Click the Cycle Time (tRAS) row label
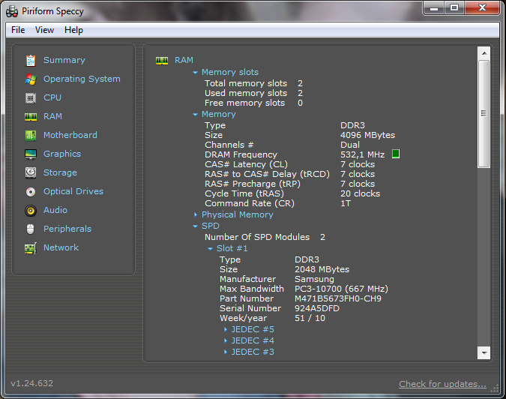The height and width of the screenshot is (399, 506). coord(244,194)
